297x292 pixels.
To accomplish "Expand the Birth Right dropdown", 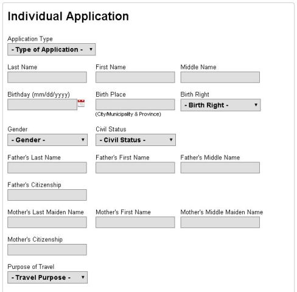I will 220,105.
